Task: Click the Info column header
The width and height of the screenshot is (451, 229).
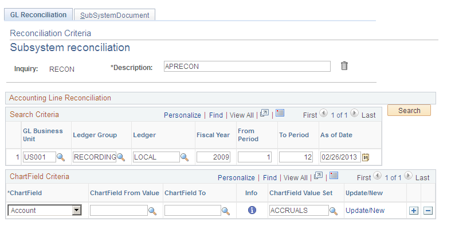Action: click(251, 193)
